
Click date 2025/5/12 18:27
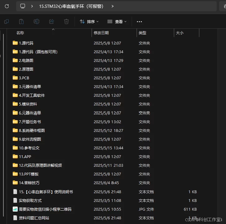click(108, 130)
